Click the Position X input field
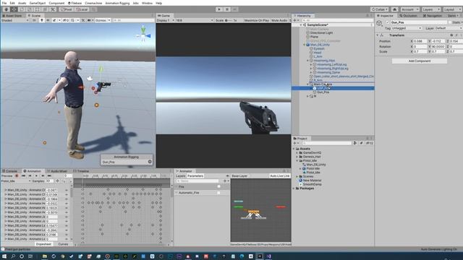463x260 pixels. pos(420,41)
